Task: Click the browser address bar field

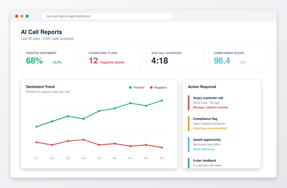Action: click(x=107, y=16)
